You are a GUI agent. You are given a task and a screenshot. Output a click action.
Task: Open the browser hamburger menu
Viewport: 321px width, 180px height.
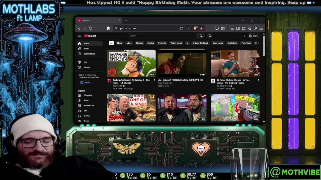261,28
